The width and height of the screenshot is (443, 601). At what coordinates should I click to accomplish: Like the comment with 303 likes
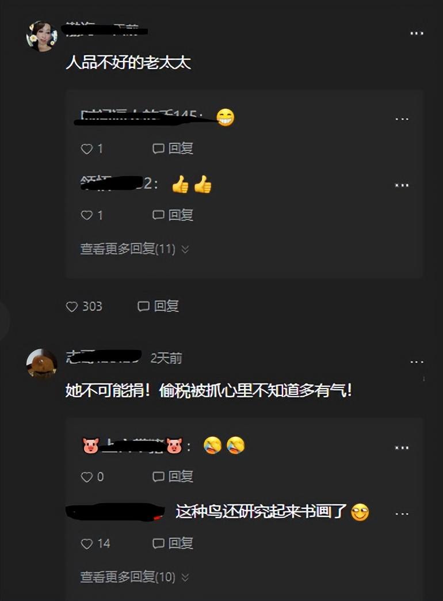click(72, 307)
